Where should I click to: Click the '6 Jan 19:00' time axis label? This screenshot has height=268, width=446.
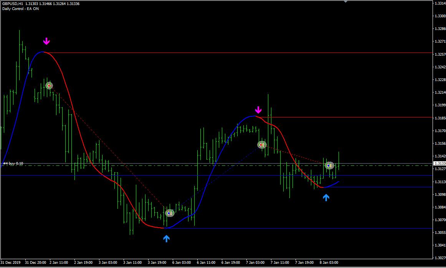[231, 263]
